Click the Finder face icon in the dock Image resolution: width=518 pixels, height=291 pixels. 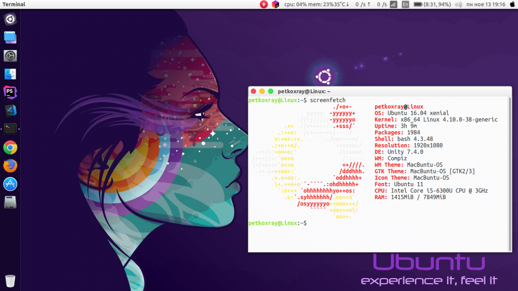(10, 74)
